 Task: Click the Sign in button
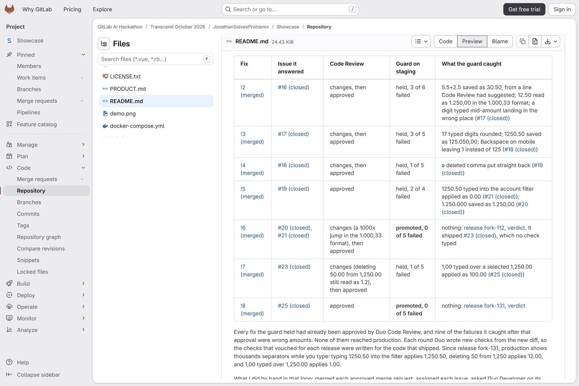[562, 9]
